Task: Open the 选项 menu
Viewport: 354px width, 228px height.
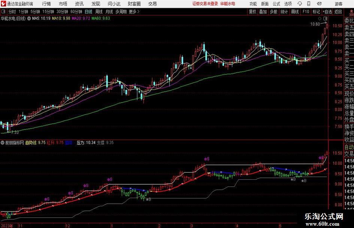Action: pos(288,4)
